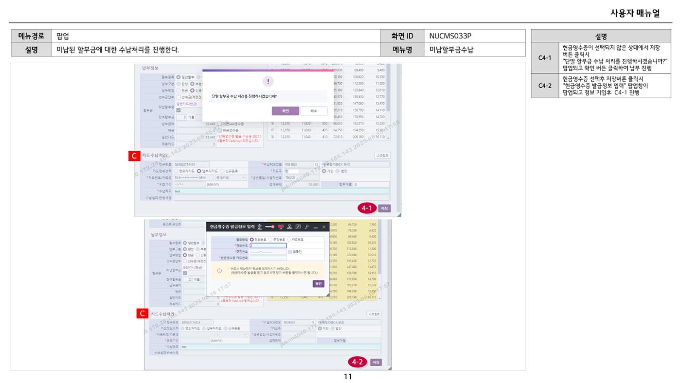This screenshot has height=383, width=681.
Task: Select the 개인 radio in the 4-1 screen
Action: pos(324,171)
